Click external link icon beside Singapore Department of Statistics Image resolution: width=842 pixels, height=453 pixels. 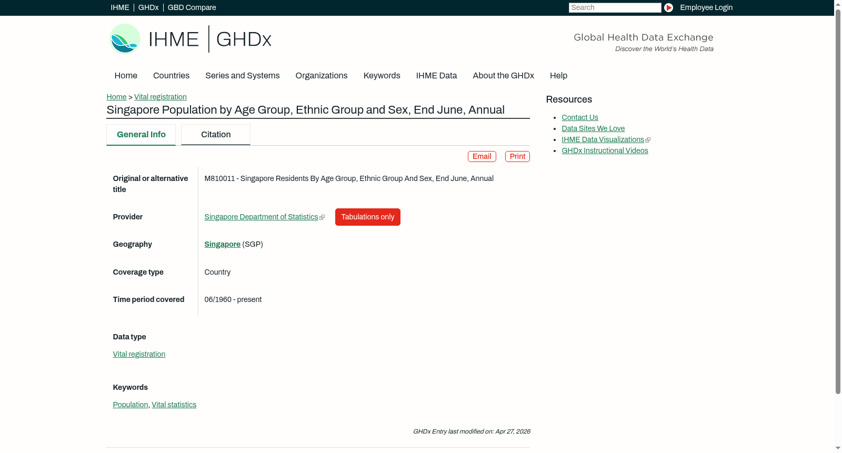pos(322,217)
